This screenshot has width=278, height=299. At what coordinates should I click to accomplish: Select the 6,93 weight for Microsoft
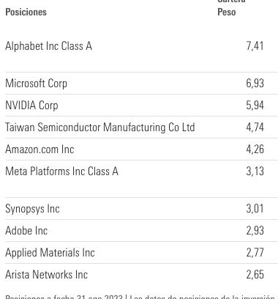[255, 83]
